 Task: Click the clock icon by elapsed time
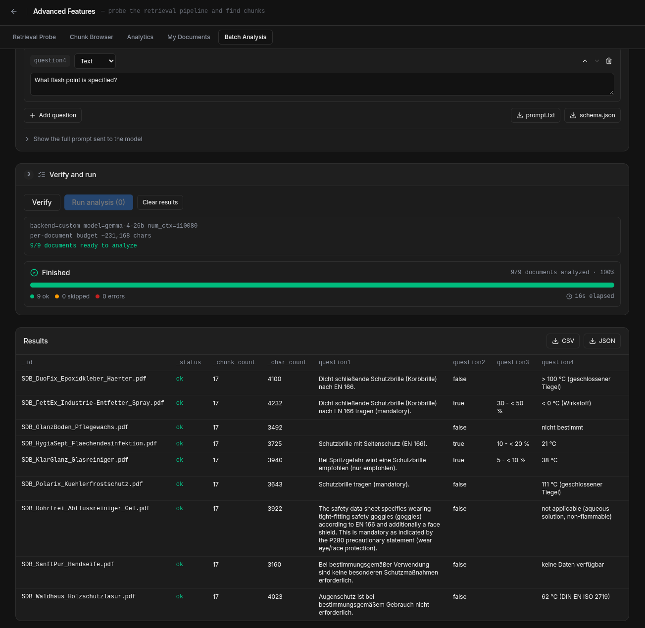click(x=569, y=296)
